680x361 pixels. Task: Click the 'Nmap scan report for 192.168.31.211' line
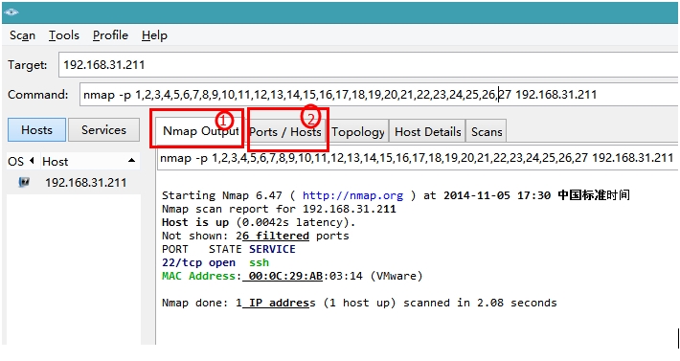click(x=279, y=209)
